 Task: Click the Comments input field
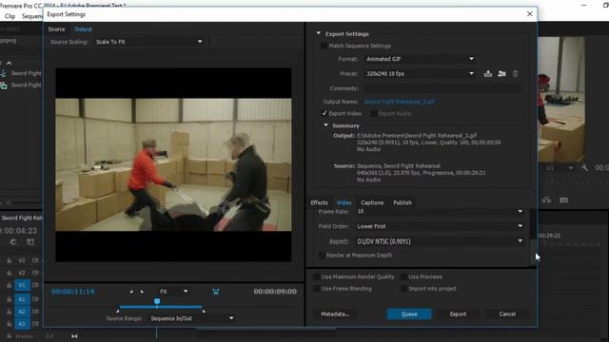click(442, 88)
